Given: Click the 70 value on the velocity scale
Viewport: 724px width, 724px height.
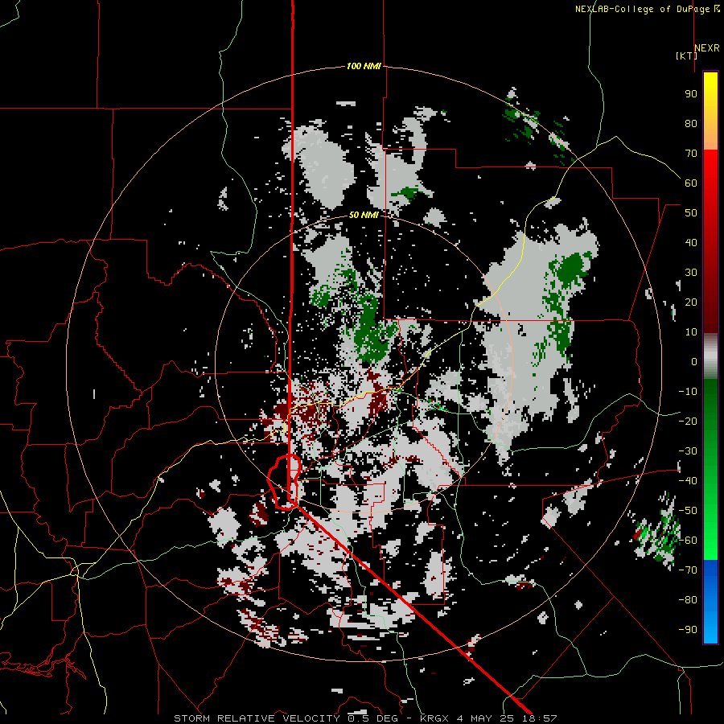Looking at the screenshot, I should pyautogui.click(x=691, y=154).
